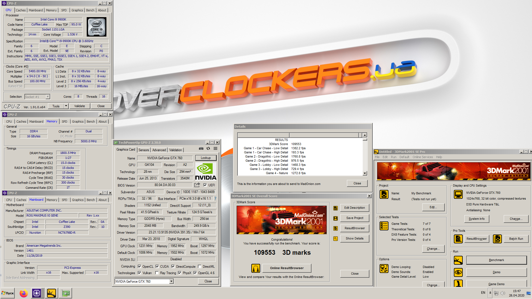Click the ResultBrowser icon in score dialog
This screenshot has height=299, width=532.
(336, 228)
